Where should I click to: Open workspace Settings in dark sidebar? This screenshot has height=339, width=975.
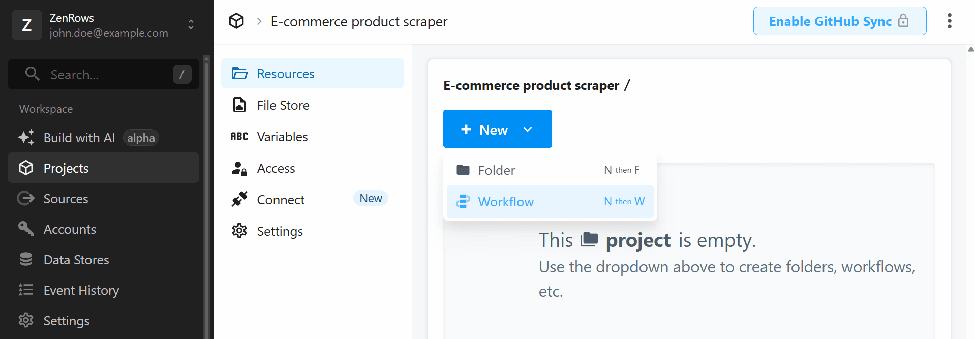pos(103,321)
